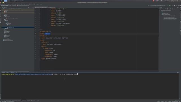Open Gradle build tool settings wrench
Image resolution: width=181 pixels, height=102 pixels.
click(175, 9)
